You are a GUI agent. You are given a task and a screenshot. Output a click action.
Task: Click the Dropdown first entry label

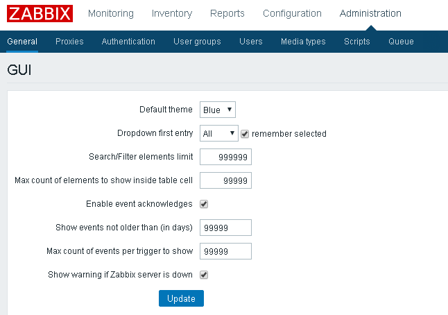[x=155, y=133]
